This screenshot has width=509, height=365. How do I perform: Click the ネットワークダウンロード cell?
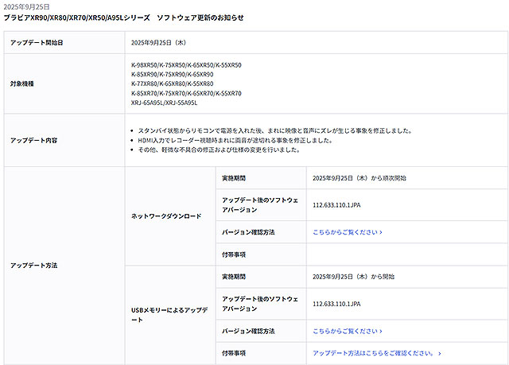[166, 216]
